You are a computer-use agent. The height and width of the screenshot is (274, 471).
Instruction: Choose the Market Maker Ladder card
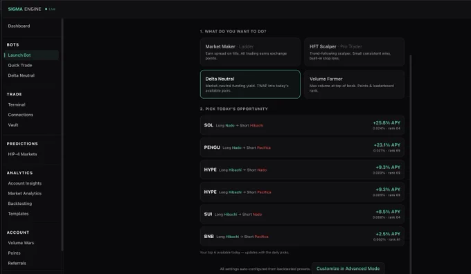click(250, 52)
